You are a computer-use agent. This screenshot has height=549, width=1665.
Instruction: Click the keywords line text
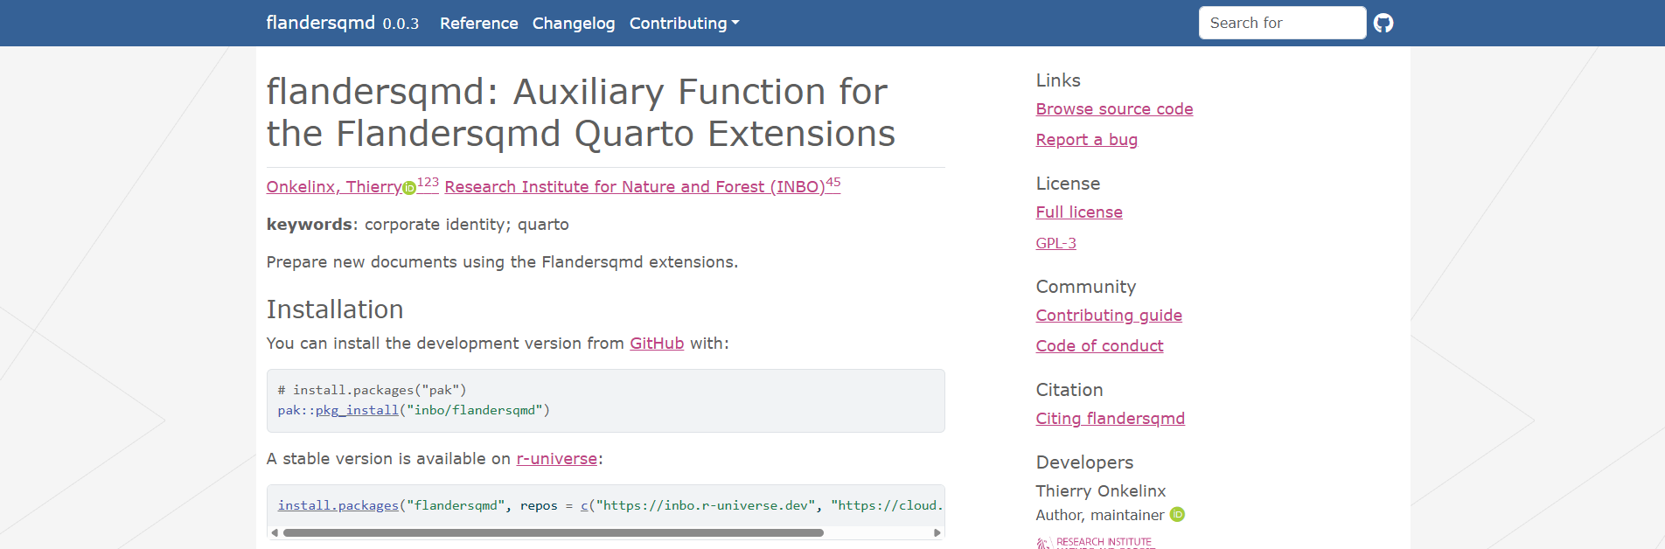pyautogui.click(x=417, y=225)
